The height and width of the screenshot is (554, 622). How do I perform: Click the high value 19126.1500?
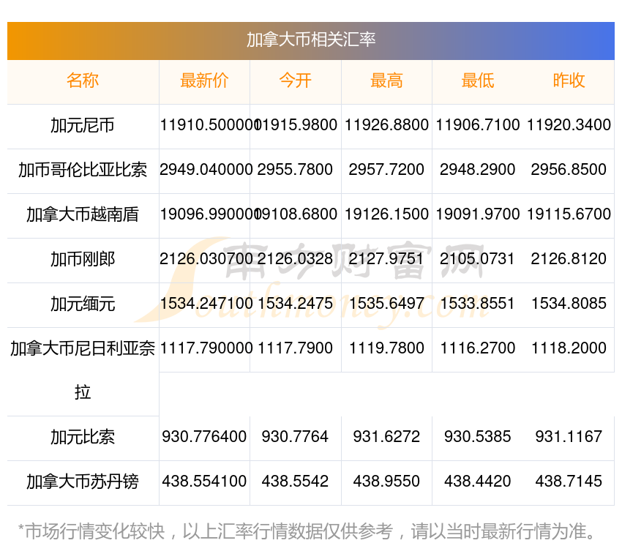386,214
